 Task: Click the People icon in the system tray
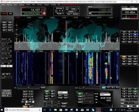(115, 110)
